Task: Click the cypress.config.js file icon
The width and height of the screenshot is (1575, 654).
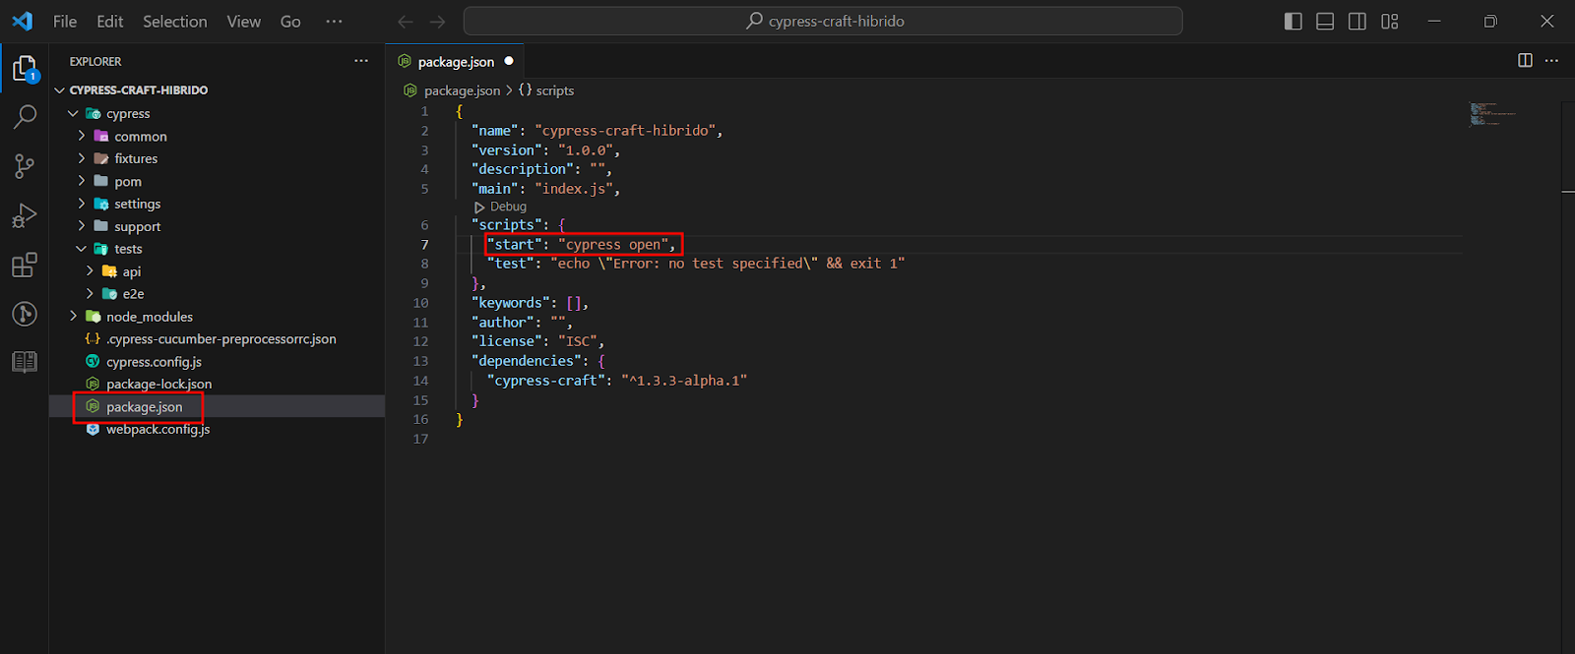Action: tap(93, 361)
